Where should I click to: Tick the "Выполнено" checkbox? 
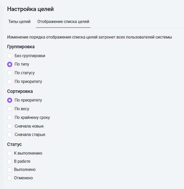10,170
